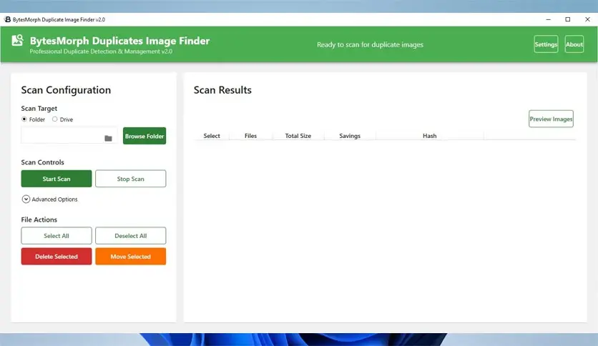Click the BytesMorph logo icon in header
The width and height of the screenshot is (598, 346).
pyautogui.click(x=19, y=41)
